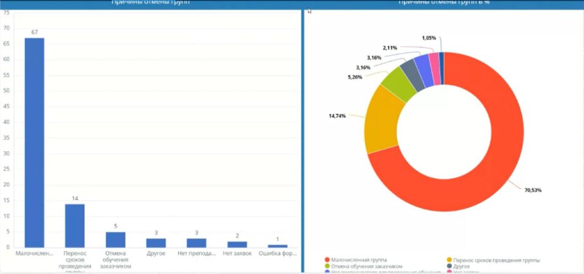The width and height of the screenshot is (584, 274).
Task: Click the green legend dot for Отмена обучения
Action: click(327, 266)
